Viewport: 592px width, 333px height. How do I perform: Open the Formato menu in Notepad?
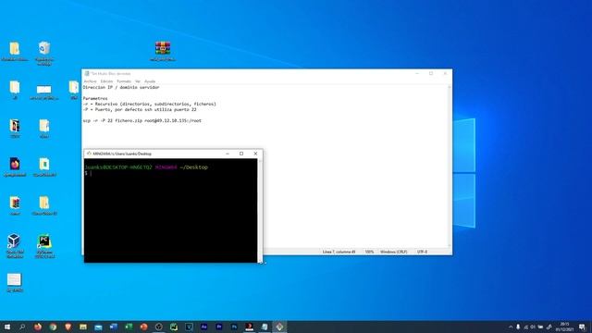click(x=124, y=81)
